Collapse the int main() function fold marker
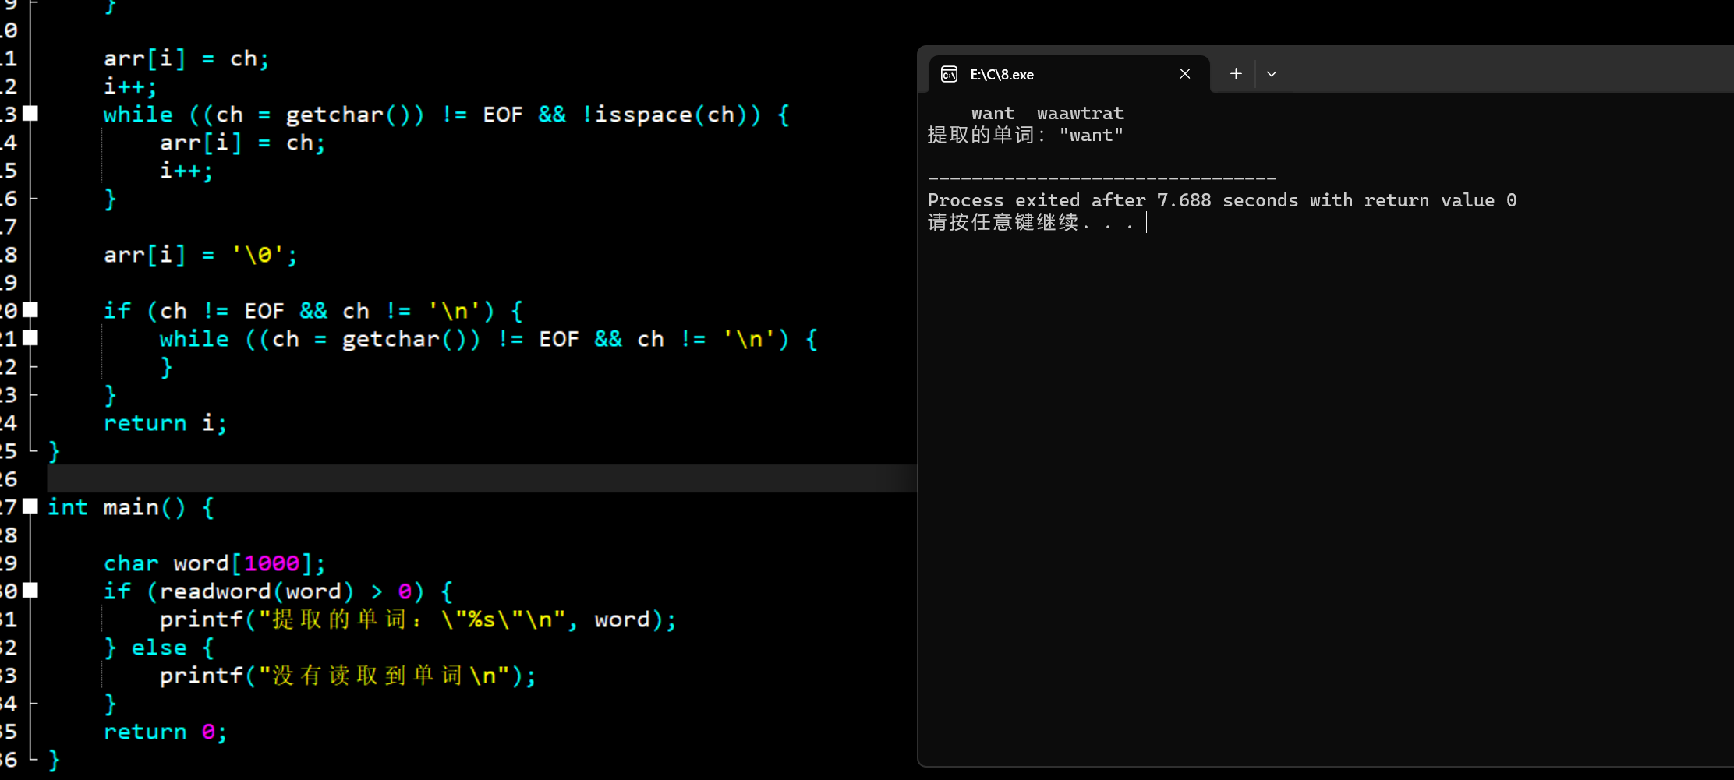Screen dimensions: 1734x780 [x=30, y=506]
